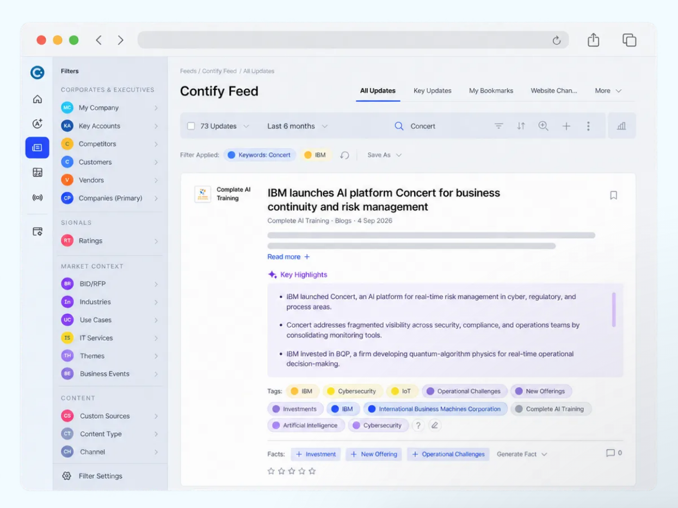Add the Investment fact
This screenshot has width=678, height=508.
pyautogui.click(x=316, y=454)
